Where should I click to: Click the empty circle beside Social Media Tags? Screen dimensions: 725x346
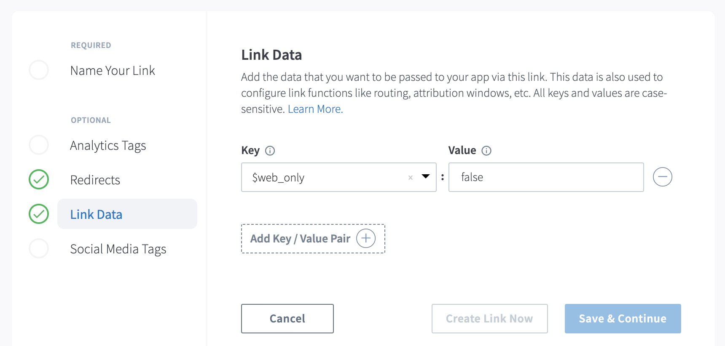coord(39,249)
